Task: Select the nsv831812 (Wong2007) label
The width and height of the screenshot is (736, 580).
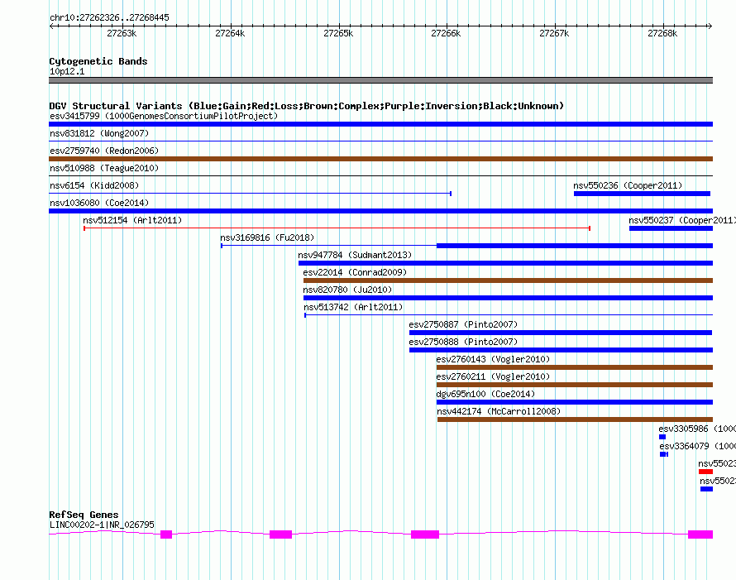Action: pyautogui.click(x=99, y=133)
